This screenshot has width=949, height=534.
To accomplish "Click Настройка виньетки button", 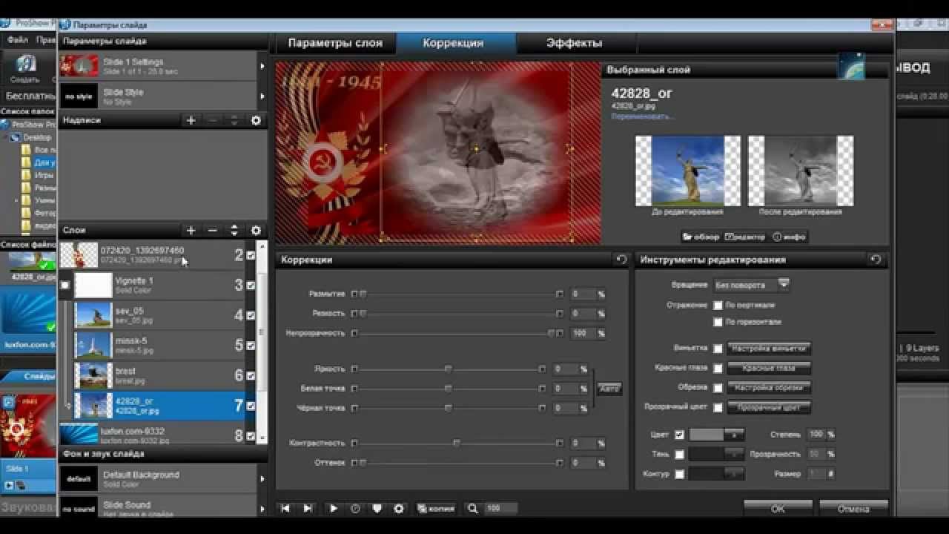I will coord(768,348).
